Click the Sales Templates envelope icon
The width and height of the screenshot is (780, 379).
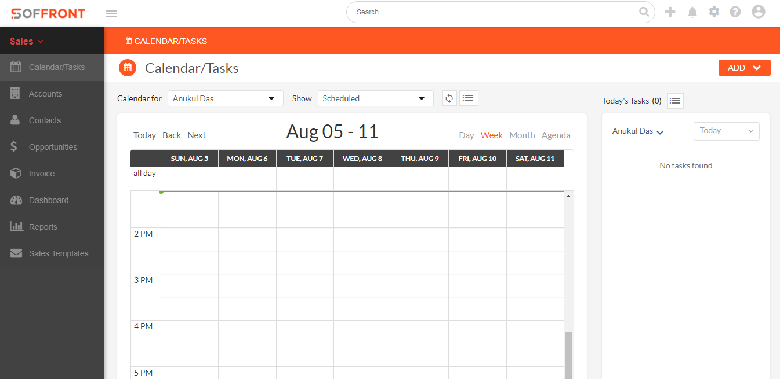tap(16, 253)
